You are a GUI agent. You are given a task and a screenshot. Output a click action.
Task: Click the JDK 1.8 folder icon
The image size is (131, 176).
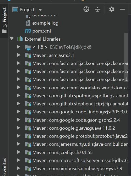click(28, 47)
